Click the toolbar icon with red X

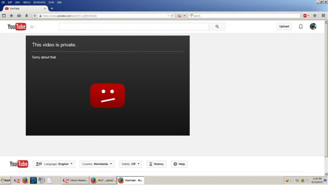click(179, 16)
